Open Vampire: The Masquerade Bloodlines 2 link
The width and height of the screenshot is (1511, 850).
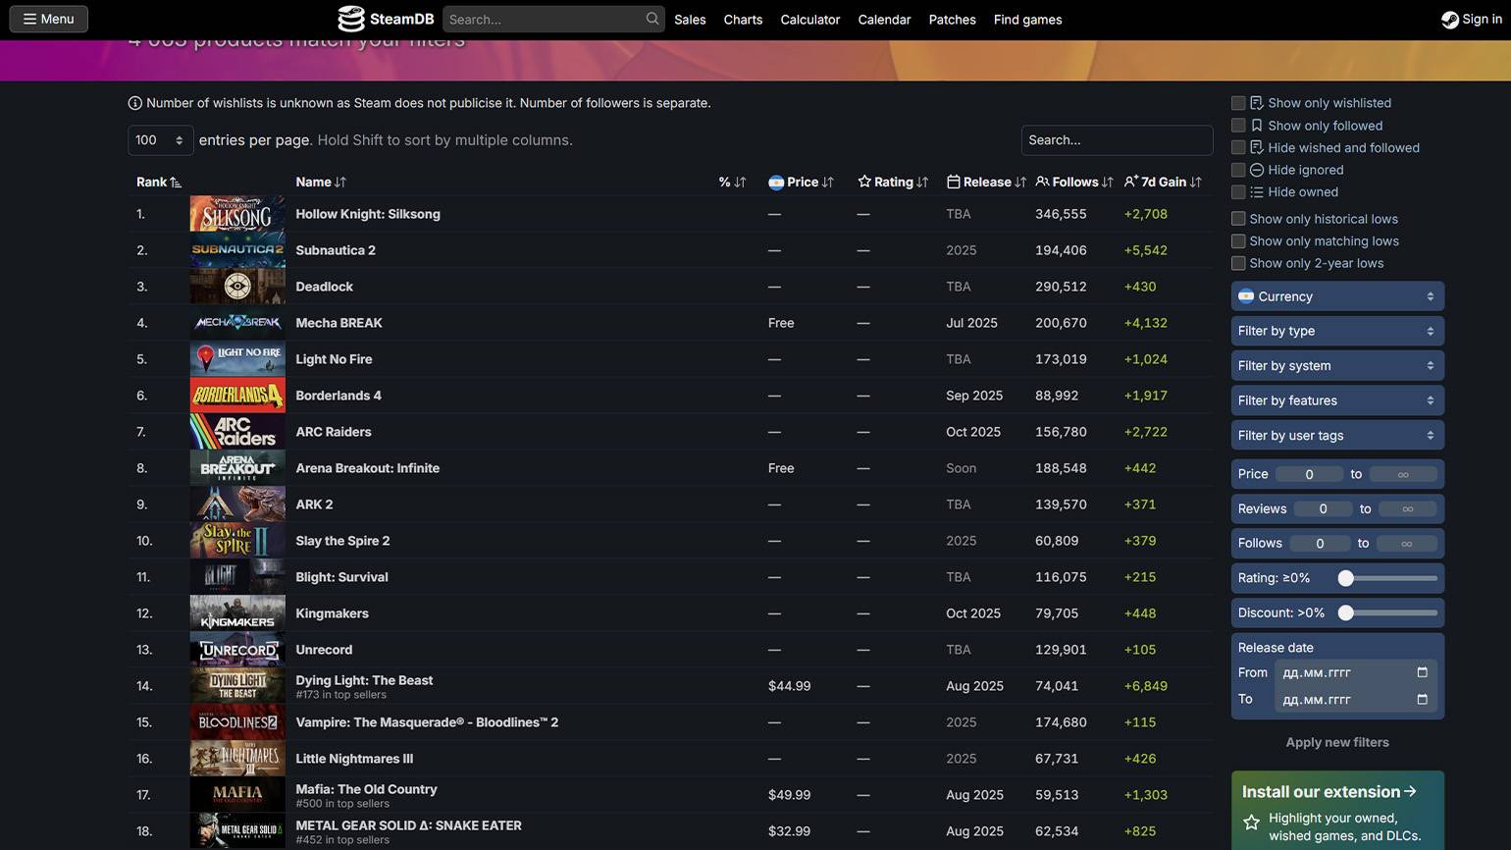(x=427, y=722)
